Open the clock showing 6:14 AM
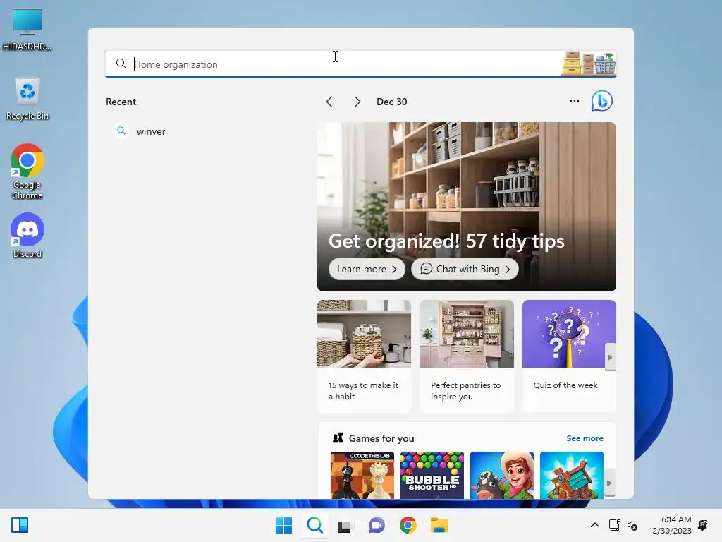The height and width of the screenshot is (542, 722). pyautogui.click(x=670, y=525)
